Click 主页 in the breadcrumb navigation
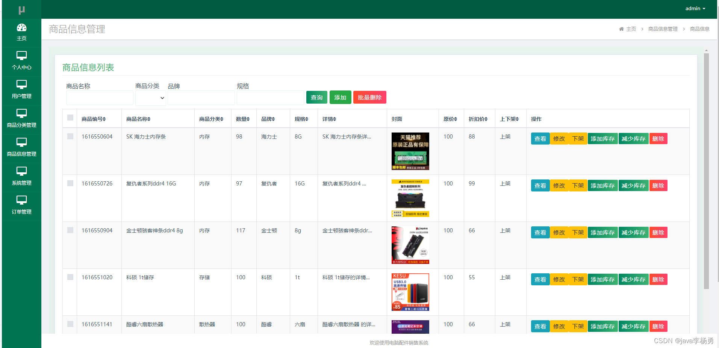 631,29
